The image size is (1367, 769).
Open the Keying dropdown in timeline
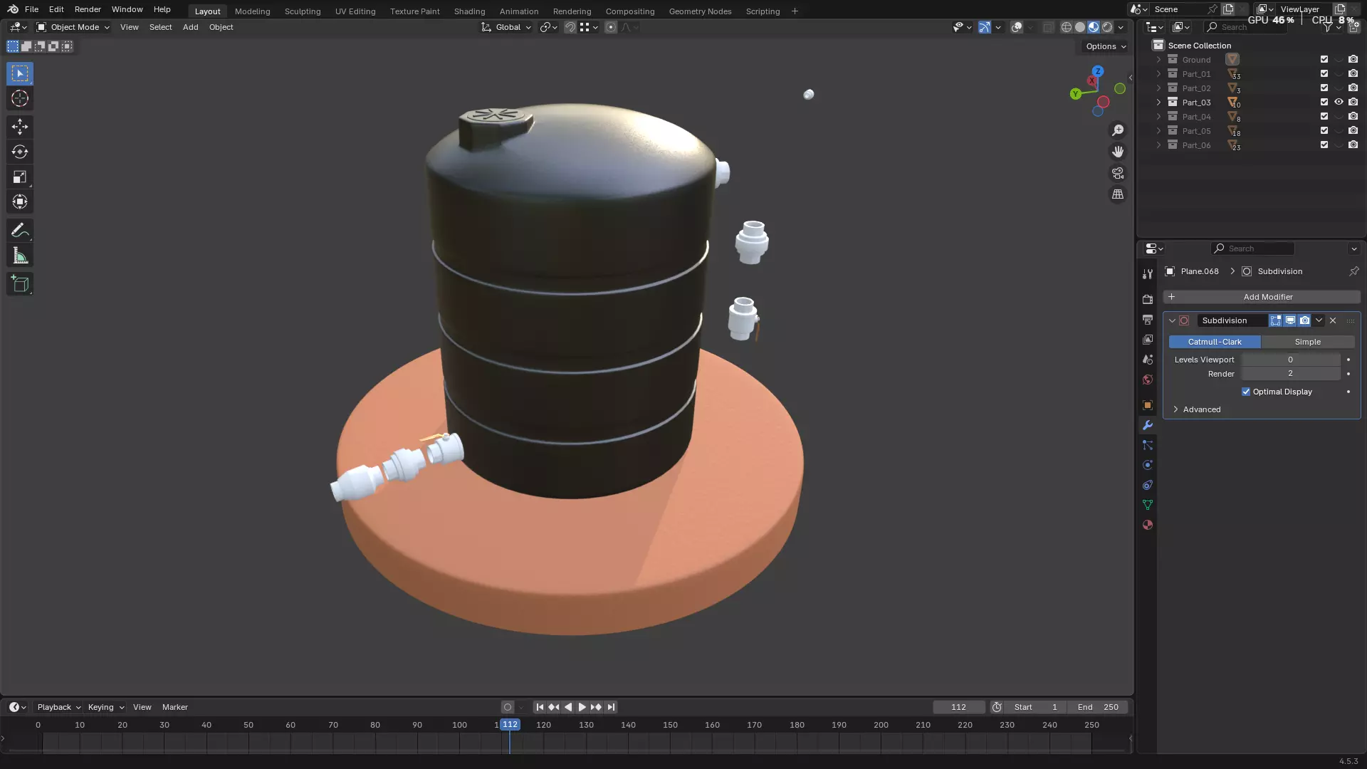[x=106, y=707]
